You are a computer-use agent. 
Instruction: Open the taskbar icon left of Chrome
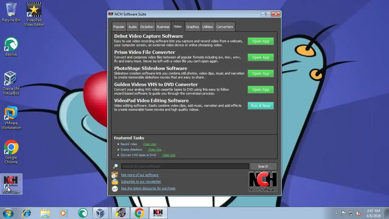pyautogui.click(x=121, y=213)
